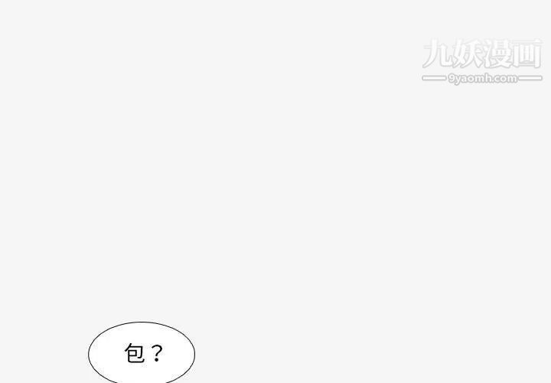Click the digit 9 in the watermark URL
The image size is (551, 383).
[x=452, y=79]
